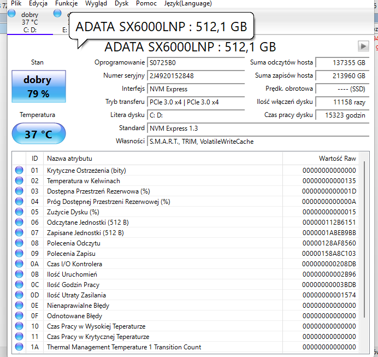378x357 pixels.
Task: Open the Plik menu
Action: pos(16,3)
